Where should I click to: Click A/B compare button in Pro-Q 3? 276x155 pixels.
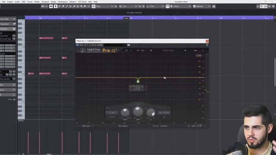pyautogui.click(x=138, y=50)
